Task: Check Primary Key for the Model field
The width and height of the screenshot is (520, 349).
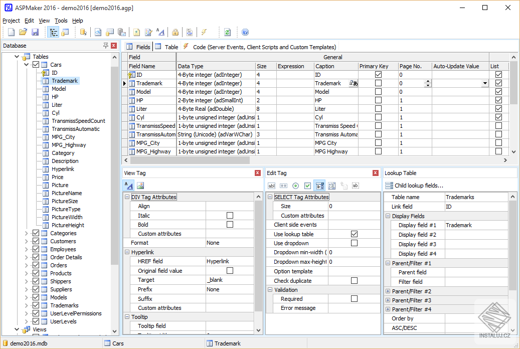Action: [x=378, y=92]
